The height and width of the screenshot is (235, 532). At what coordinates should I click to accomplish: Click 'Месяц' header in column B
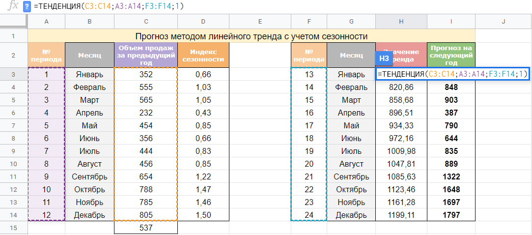click(89, 55)
